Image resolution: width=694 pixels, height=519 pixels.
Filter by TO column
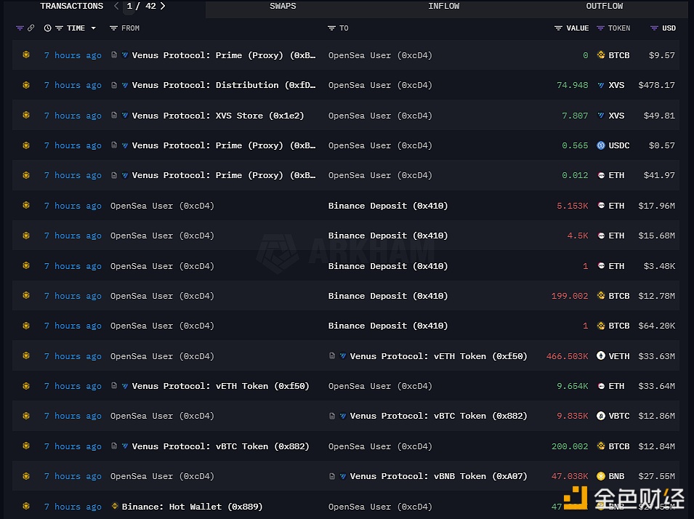(331, 28)
